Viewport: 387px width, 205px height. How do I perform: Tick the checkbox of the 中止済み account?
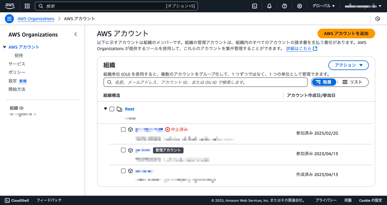tap(123, 130)
